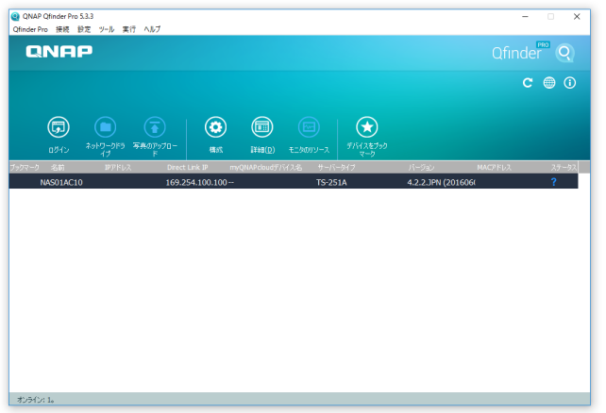The image size is (606, 413).
Task: Open the Resource Monitor (モニタのリソース) icon
Action: [x=309, y=127]
